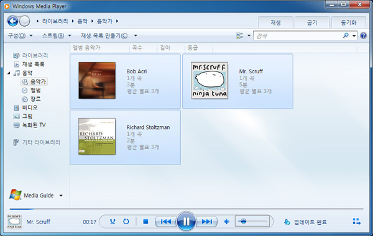Skip to the previous track
This screenshot has height=236, width=373.
[166, 222]
